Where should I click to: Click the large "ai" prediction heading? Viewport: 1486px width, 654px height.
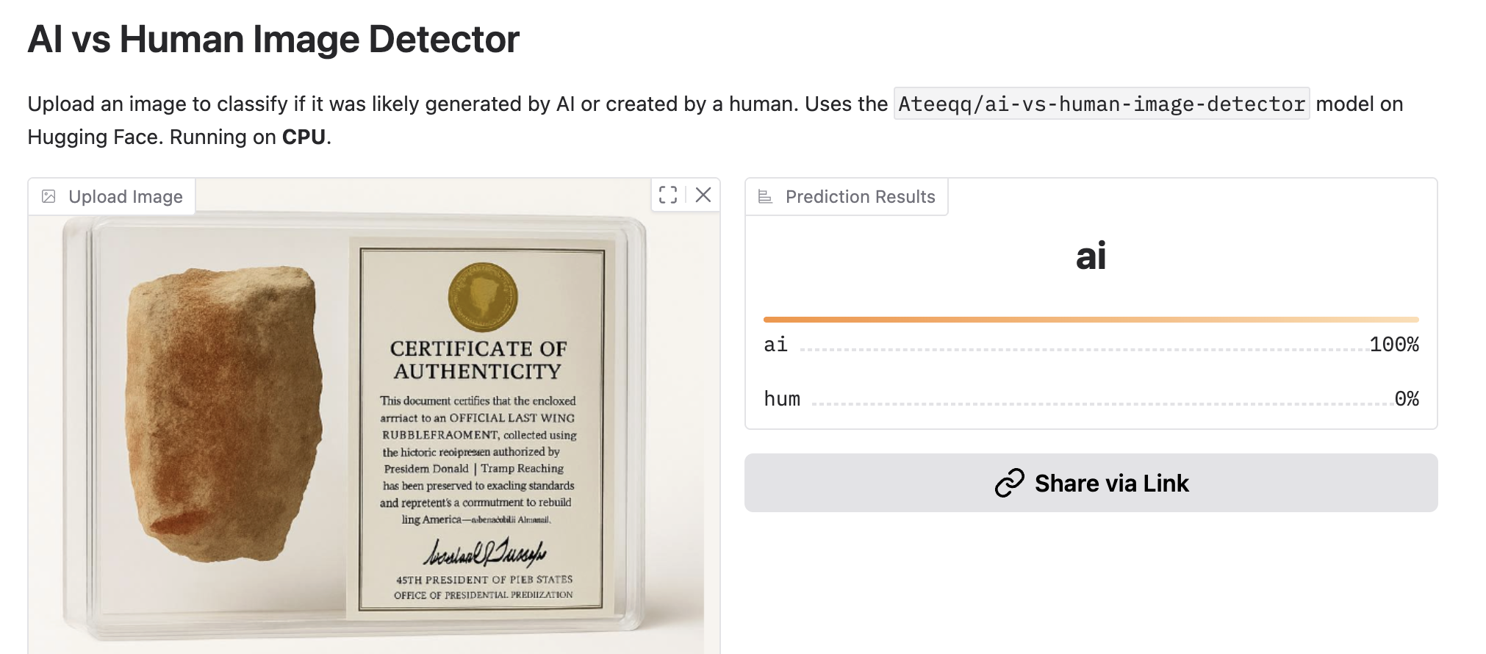1091,256
